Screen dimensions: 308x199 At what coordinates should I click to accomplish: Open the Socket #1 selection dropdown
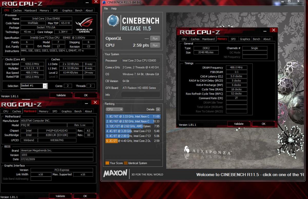(x=45, y=86)
